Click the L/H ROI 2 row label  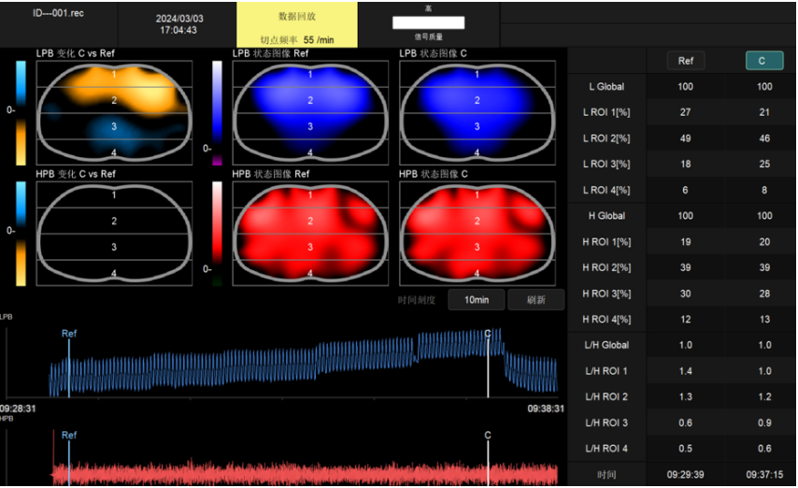click(606, 396)
